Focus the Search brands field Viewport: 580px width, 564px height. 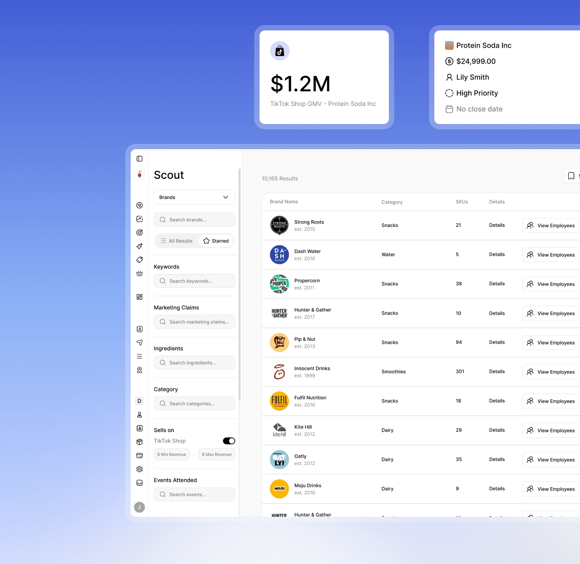pyautogui.click(x=194, y=220)
